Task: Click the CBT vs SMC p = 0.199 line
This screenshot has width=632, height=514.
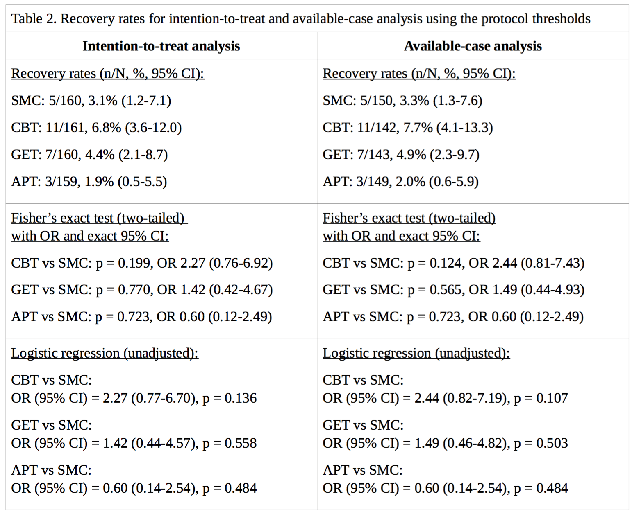Action: click(142, 263)
